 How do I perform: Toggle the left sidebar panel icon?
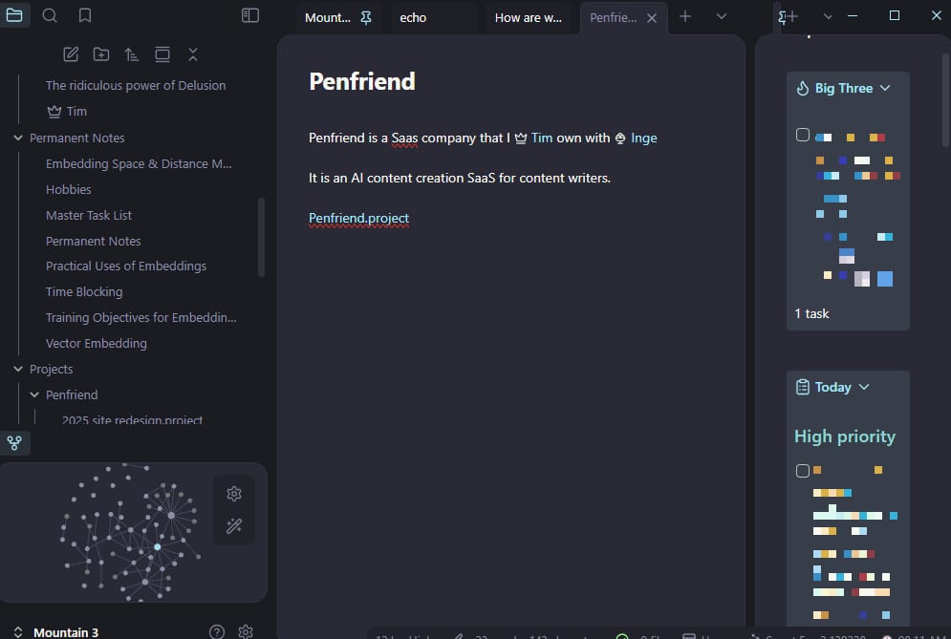(x=249, y=15)
